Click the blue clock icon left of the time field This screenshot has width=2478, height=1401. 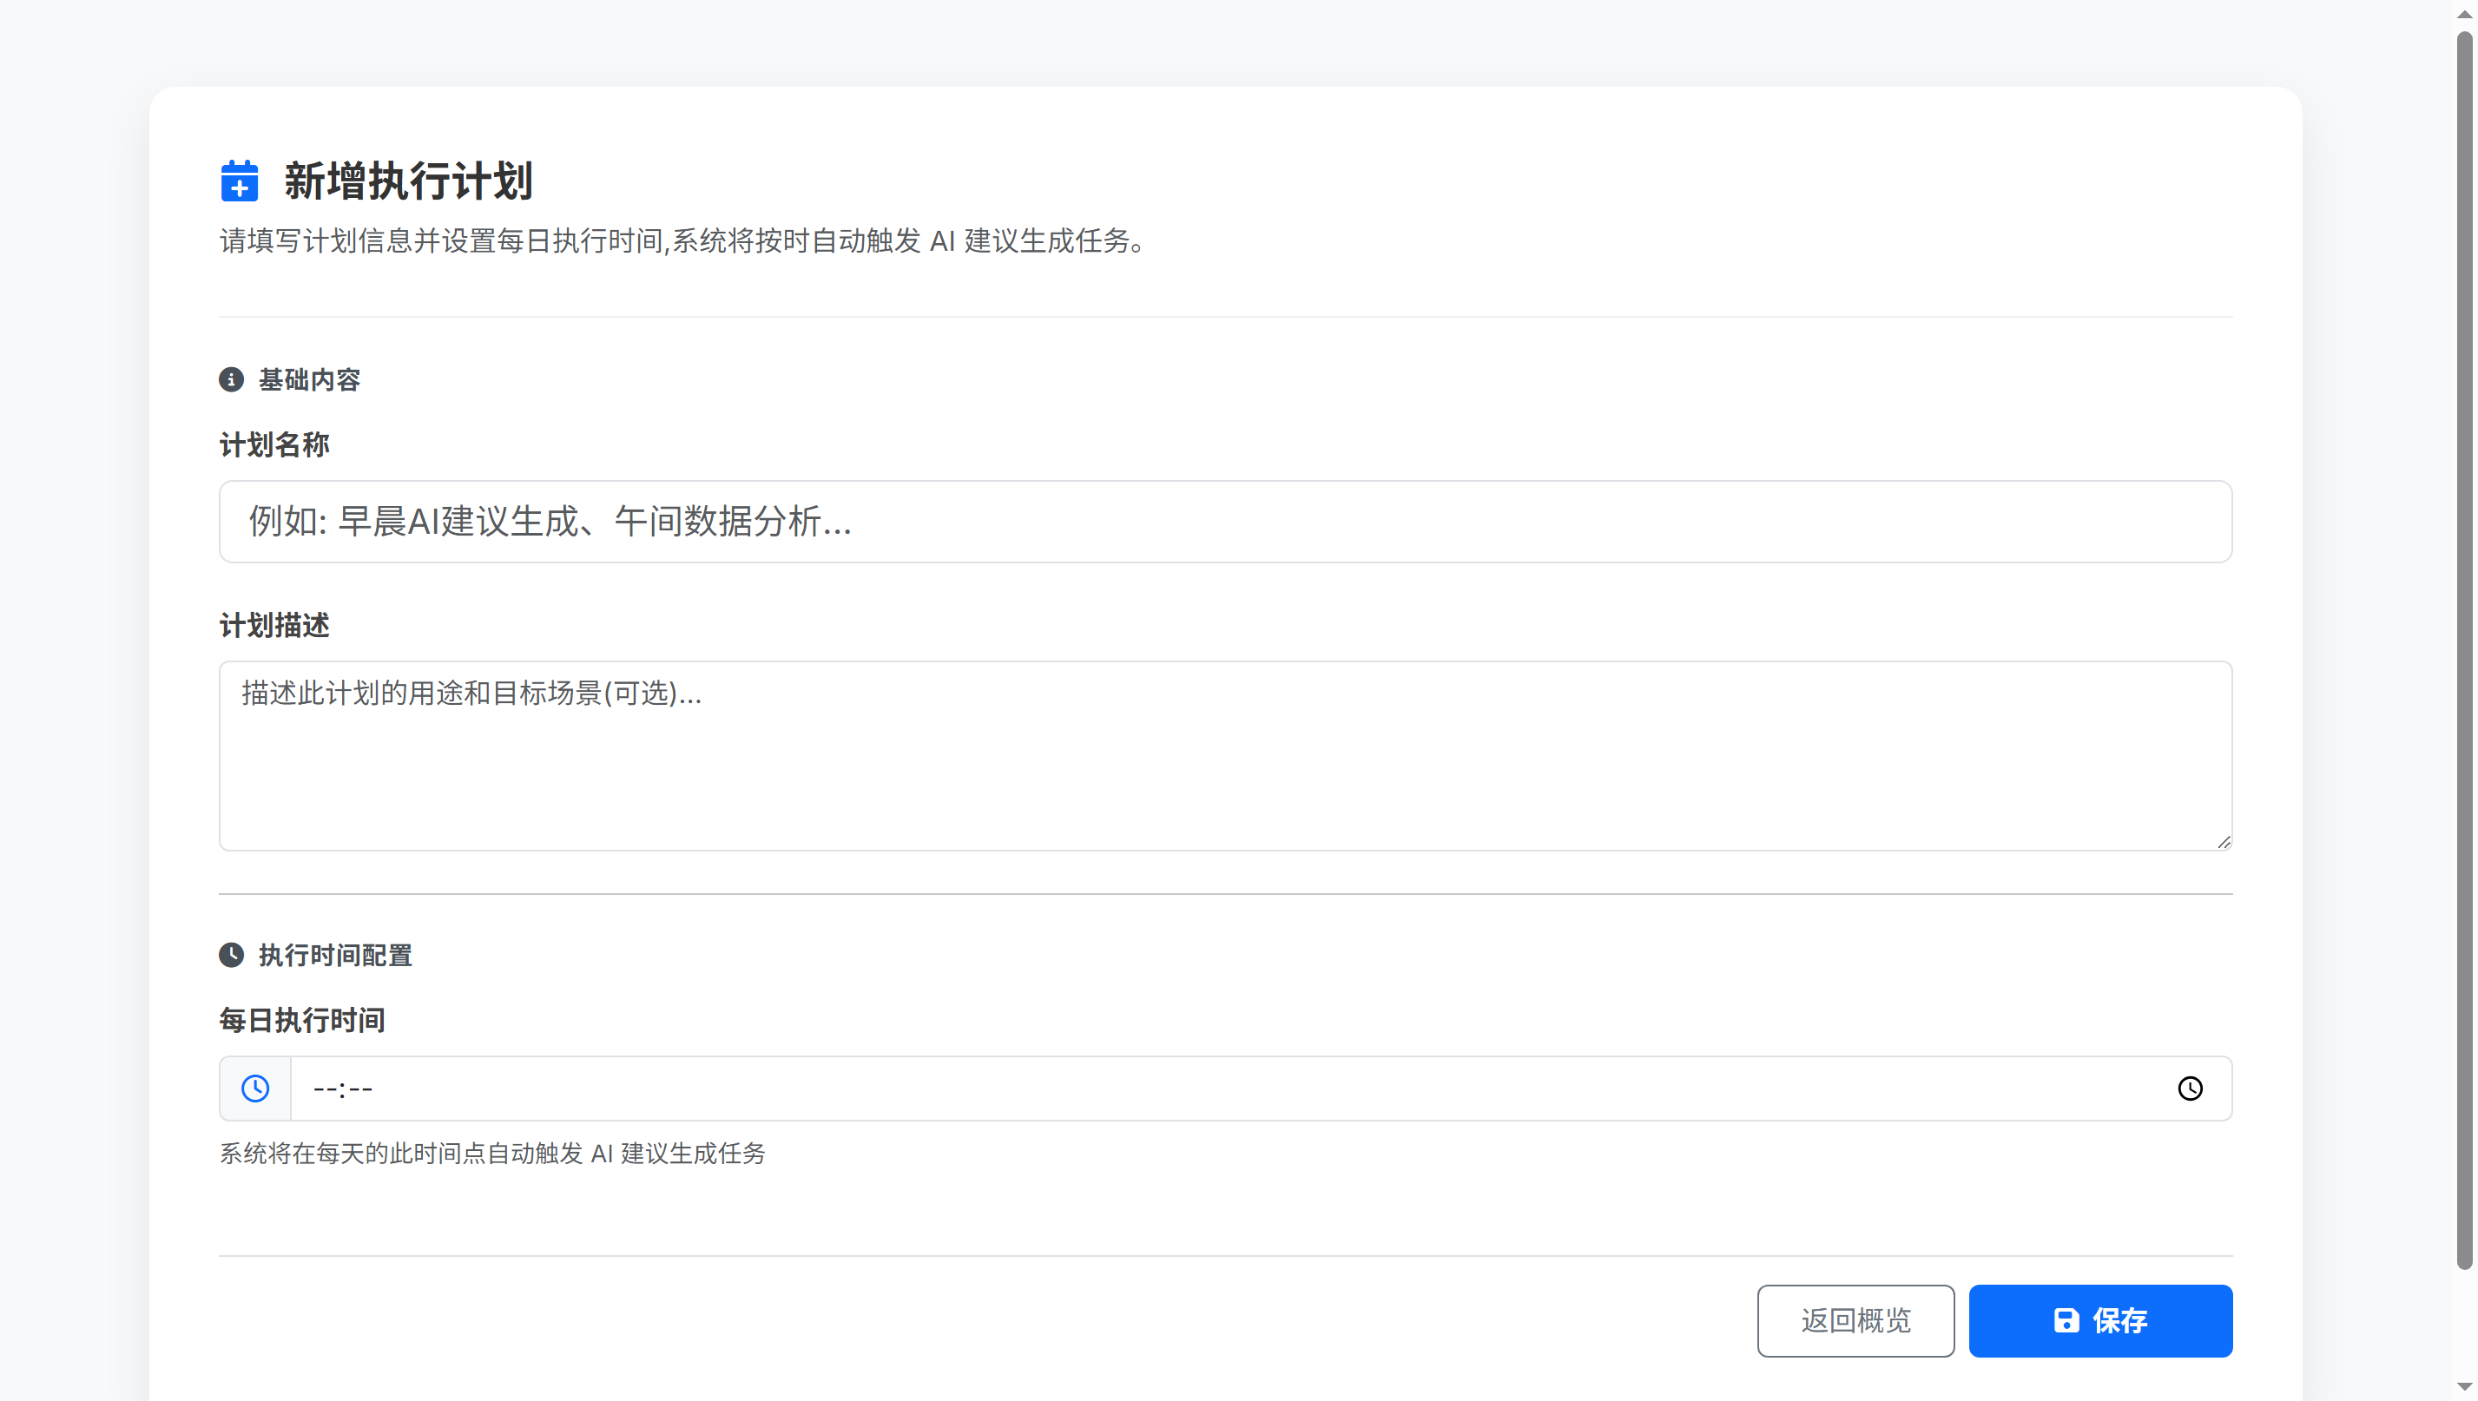point(254,1089)
